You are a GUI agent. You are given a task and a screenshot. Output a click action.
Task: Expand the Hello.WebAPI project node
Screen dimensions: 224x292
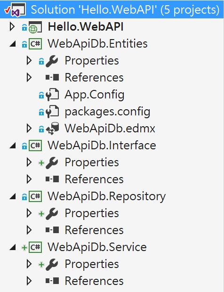pos(12,27)
